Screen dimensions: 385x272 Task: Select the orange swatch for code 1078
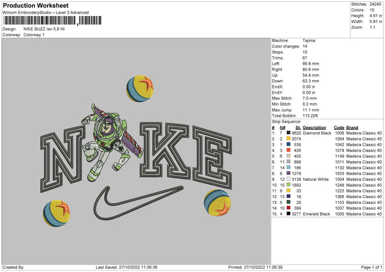coord(289,150)
